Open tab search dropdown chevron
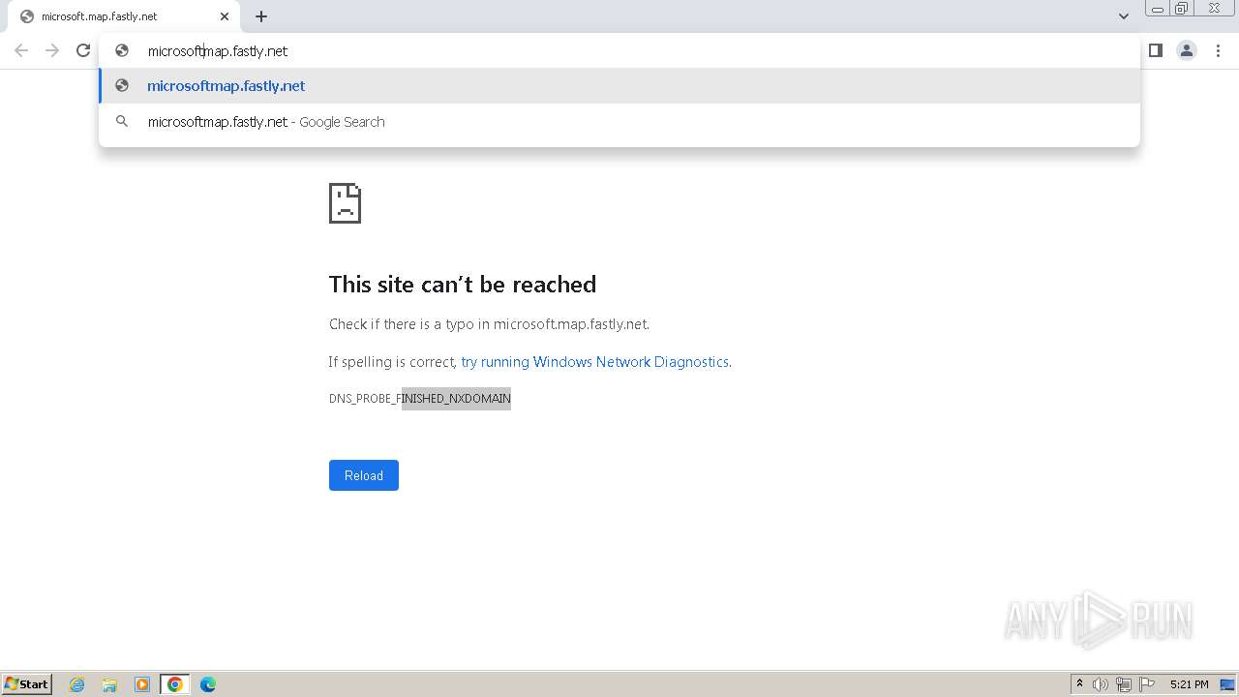Image resolution: width=1239 pixels, height=697 pixels. coord(1124,16)
